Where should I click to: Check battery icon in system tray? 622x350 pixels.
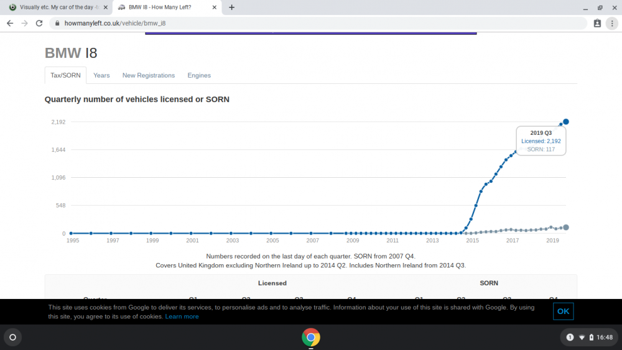592,338
